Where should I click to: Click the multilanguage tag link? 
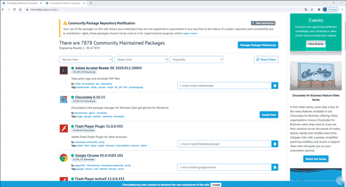click(x=136, y=87)
